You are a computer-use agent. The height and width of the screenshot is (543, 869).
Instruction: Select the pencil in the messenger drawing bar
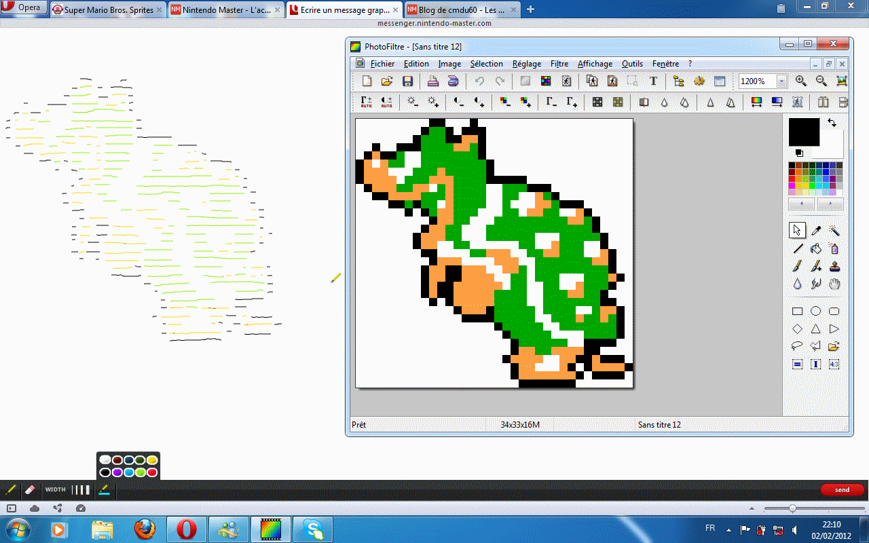coord(12,489)
